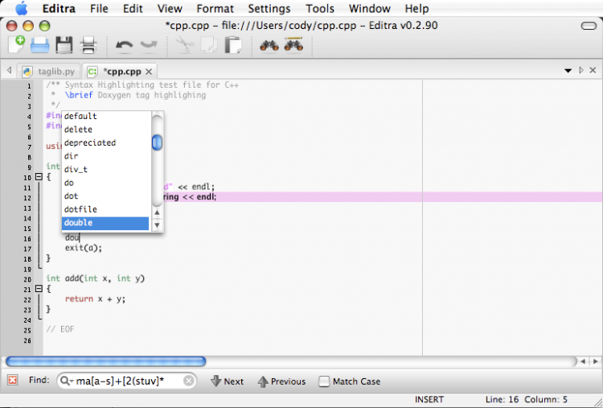Select 'delete' in autocomplete list
The width and height of the screenshot is (603, 408).
pos(105,130)
